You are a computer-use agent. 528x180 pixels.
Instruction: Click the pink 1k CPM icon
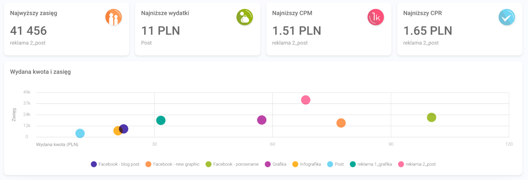click(x=376, y=17)
